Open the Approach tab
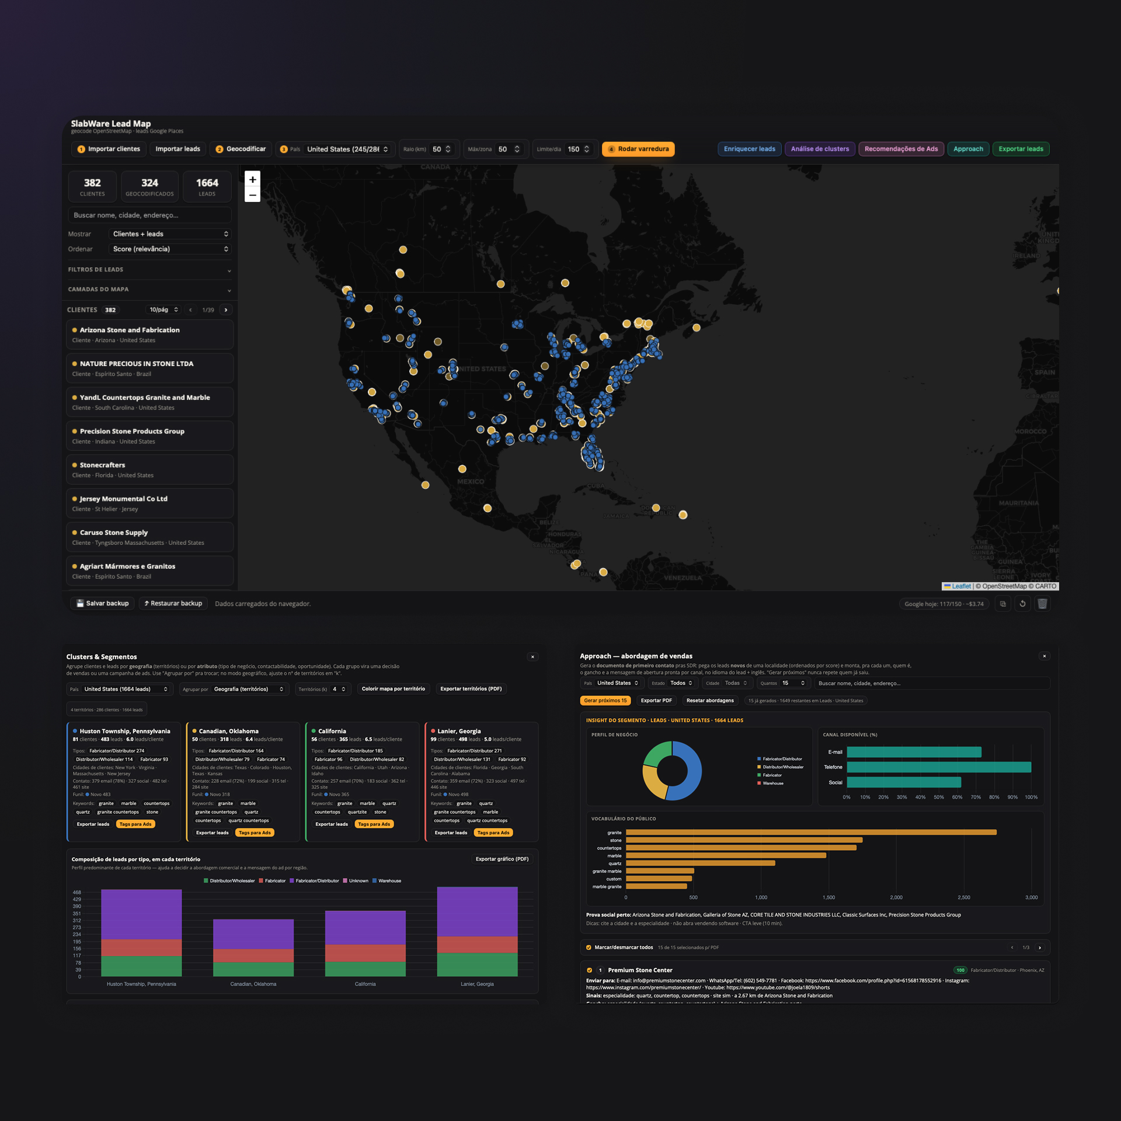This screenshot has width=1121, height=1121. pyautogui.click(x=968, y=149)
